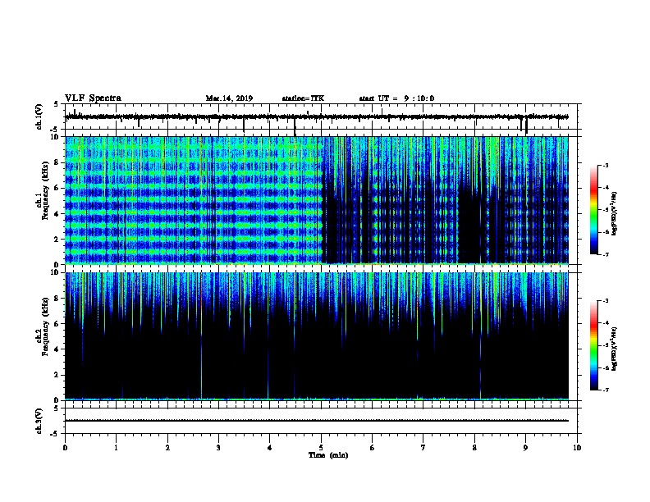Viewport: 650px width, 502px height.
Task: Click time axis tick label "8"
Action: pyautogui.click(x=474, y=447)
